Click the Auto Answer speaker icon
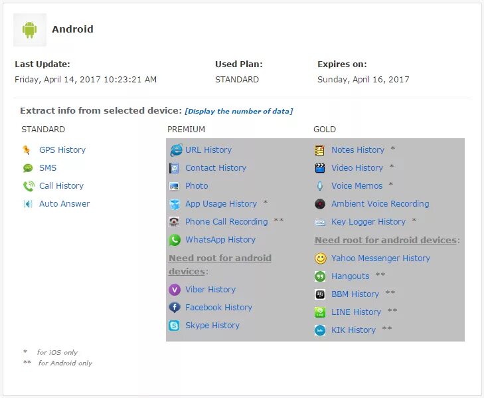The width and height of the screenshot is (484, 398). (28, 204)
